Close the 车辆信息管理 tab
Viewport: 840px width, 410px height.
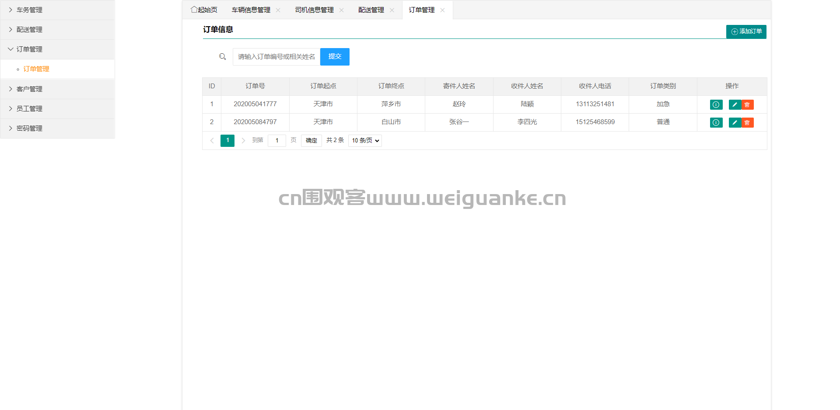coord(278,10)
